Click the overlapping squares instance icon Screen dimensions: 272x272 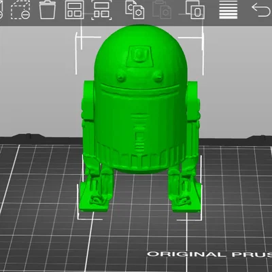point(195,10)
